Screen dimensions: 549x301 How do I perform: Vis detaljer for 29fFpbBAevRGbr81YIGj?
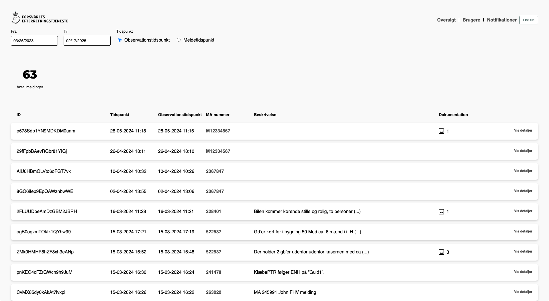click(523, 151)
